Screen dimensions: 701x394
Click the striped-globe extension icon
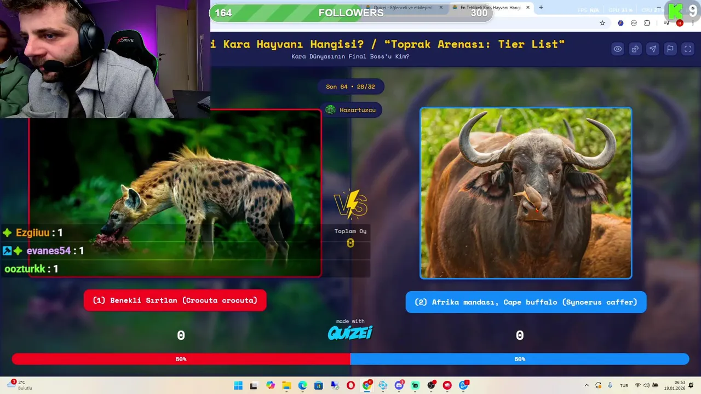pyautogui.click(x=634, y=23)
